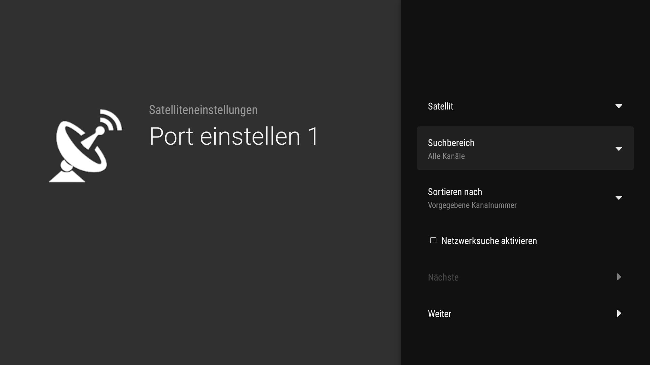Image resolution: width=650 pixels, height=365 pixels.
Task: Click the satellite dish icon
Action: point(85,146)
